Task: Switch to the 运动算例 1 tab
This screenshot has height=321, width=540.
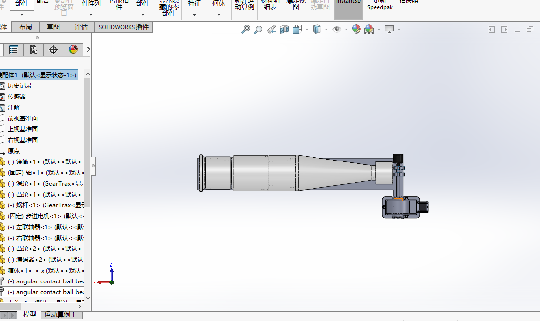Action: click(x=61, y=315)
